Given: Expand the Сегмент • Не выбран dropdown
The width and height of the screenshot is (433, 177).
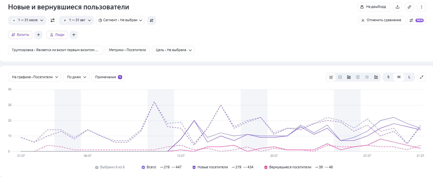Looking at the screenshot, I should (120, 20).
